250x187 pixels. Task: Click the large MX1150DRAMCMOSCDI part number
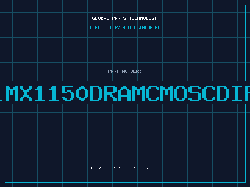tap(125, 93)
